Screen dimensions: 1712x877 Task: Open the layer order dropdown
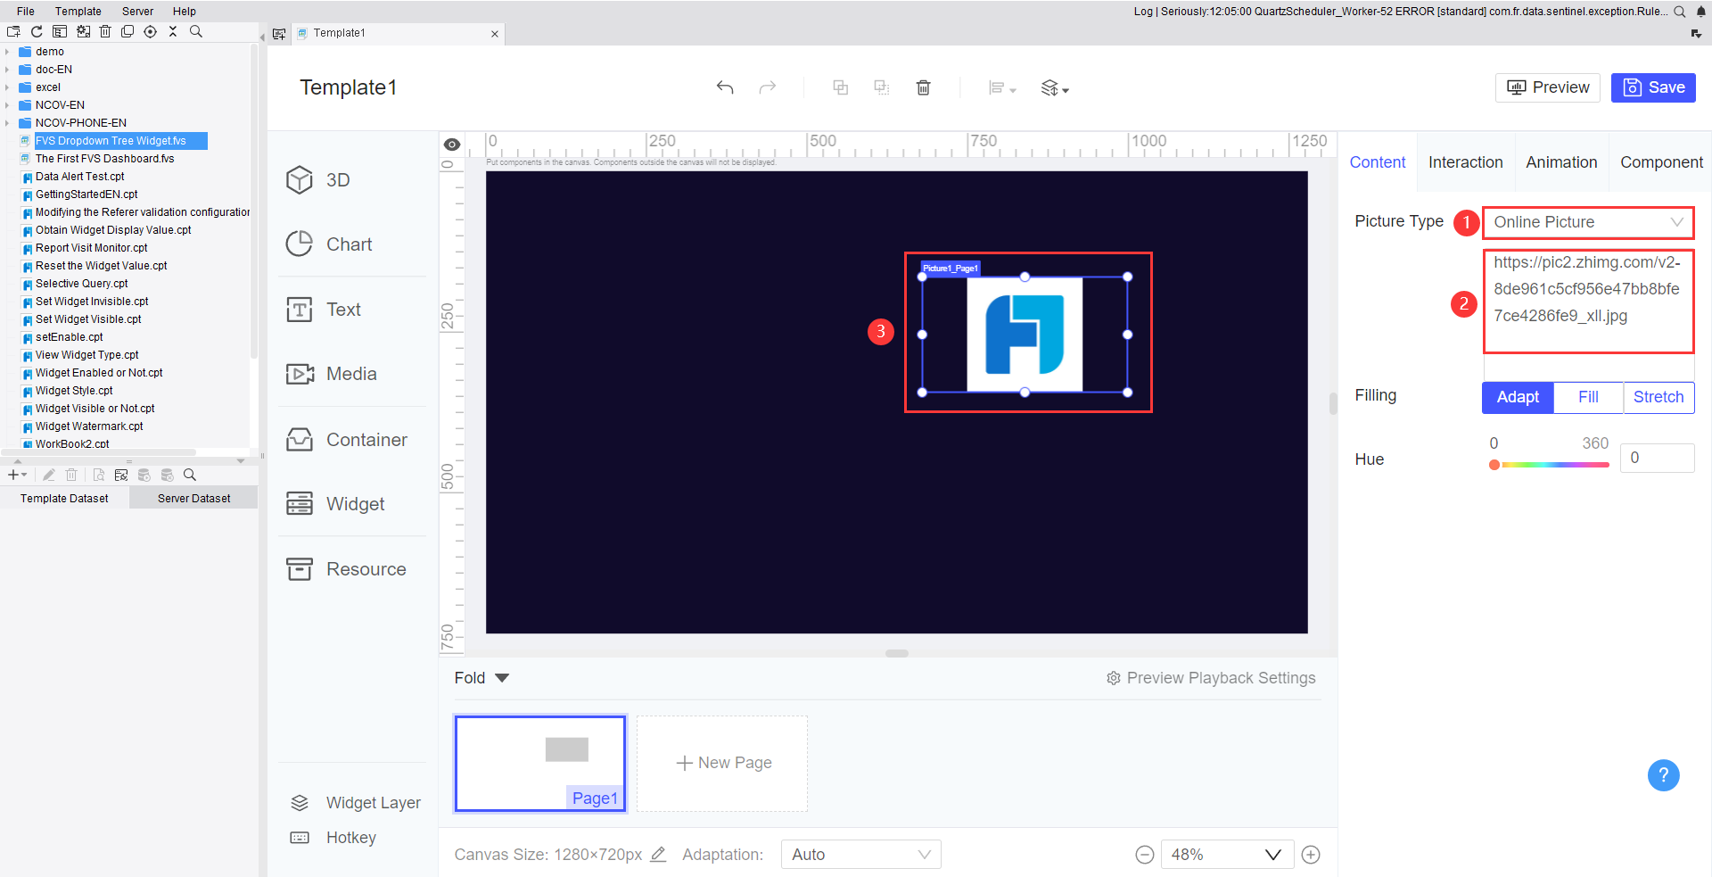pos(1055,87)
